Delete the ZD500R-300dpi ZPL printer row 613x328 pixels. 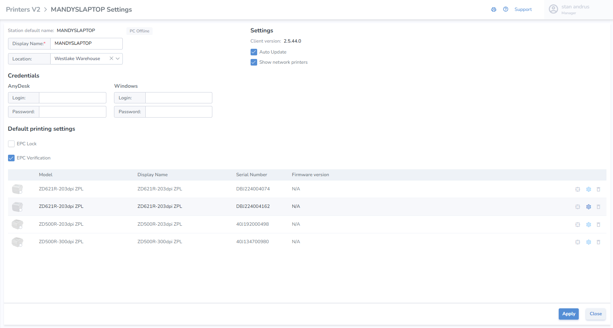598,242
